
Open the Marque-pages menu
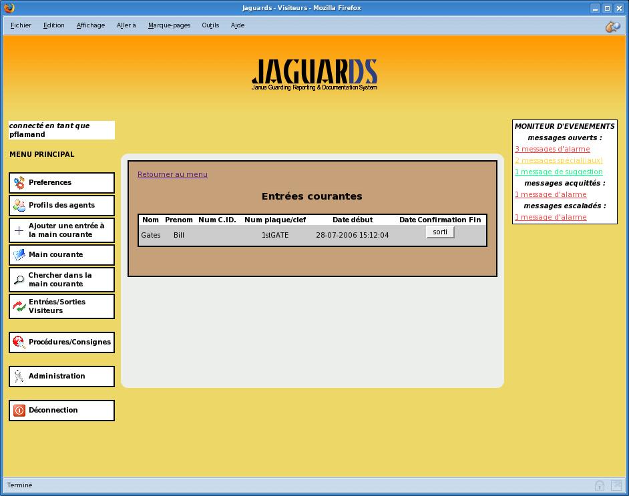(169, 25)
